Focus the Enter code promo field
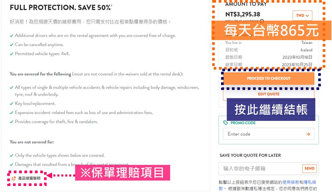332x193 pixels. click(269, 134)
